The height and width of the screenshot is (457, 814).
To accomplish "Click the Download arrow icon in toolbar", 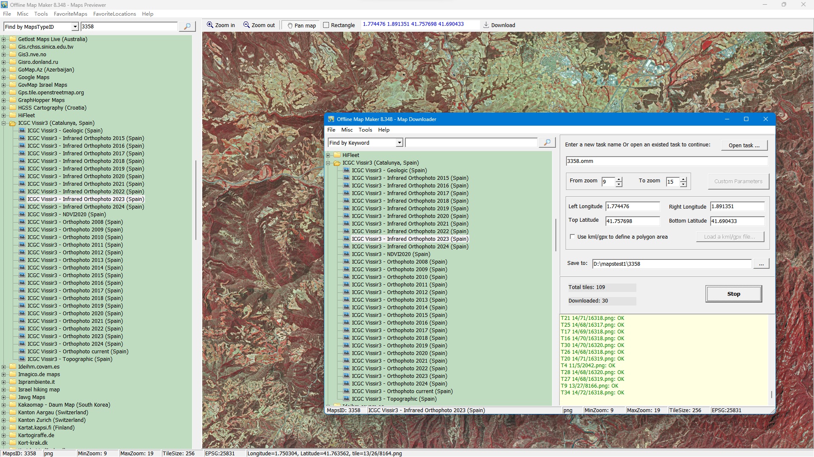I will 486,25.
